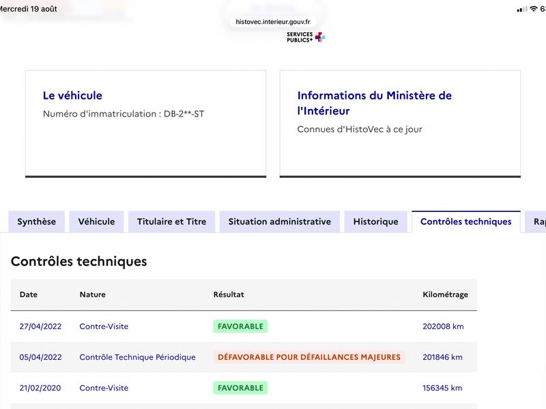Click the Résultat column header
This screenshot has width=546, height=409.
pyautogui.click(x=229, y=294)
